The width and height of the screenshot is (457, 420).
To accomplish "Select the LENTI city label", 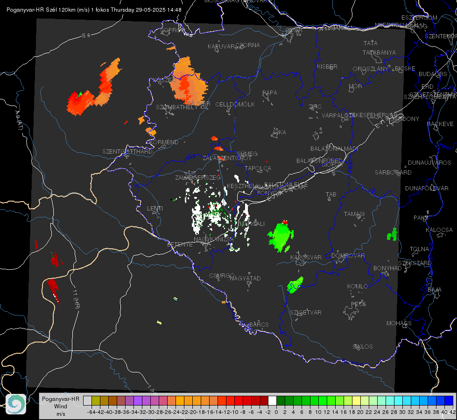I will click(155, 209).
